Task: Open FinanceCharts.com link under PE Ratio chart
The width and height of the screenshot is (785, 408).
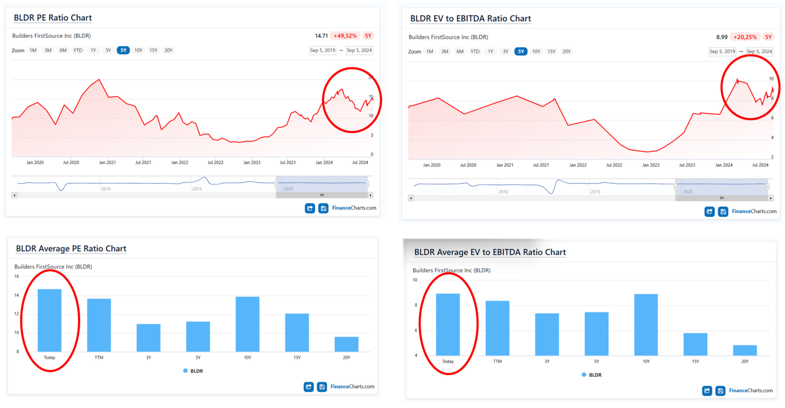Action: point(354,208)
